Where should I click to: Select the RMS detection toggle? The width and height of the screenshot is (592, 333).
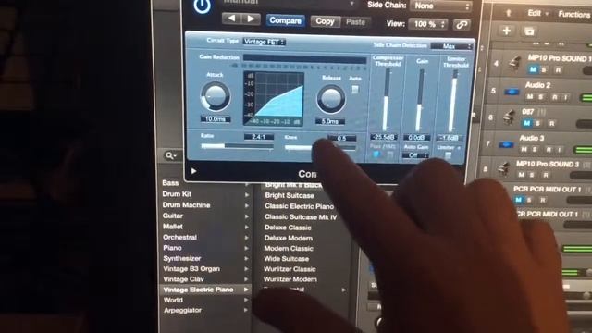(390, 154)
